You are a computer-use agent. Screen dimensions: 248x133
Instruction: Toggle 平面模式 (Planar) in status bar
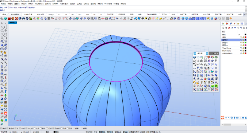point(102,132)
